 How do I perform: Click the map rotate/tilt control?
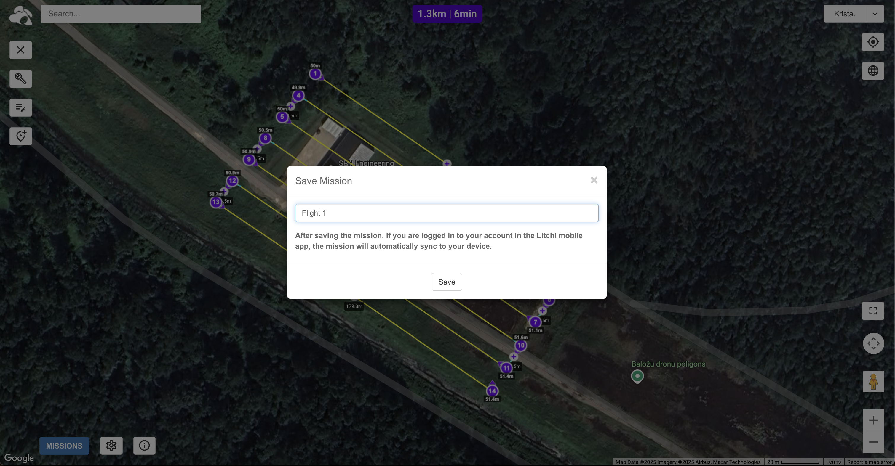pyautogui.click(x=873, y=343)
